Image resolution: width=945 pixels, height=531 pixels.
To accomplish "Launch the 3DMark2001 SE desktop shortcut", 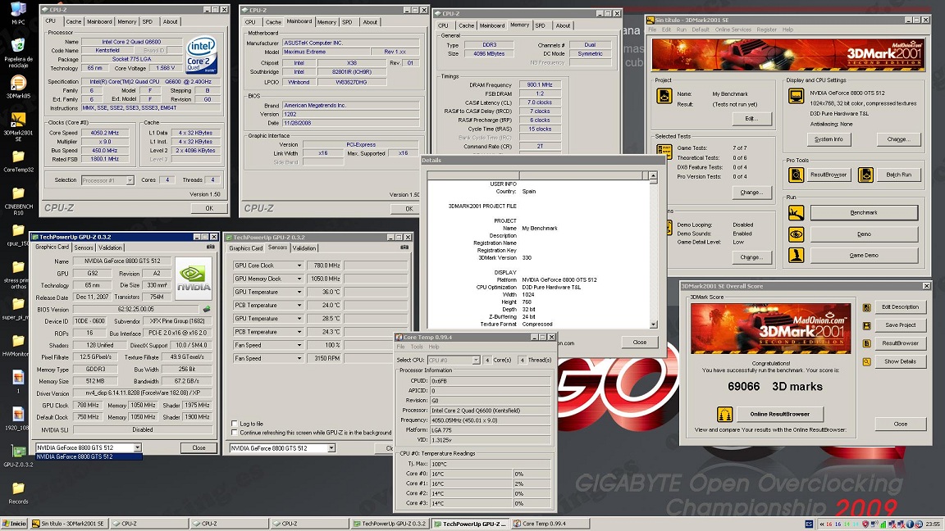I will click(18, 120).
